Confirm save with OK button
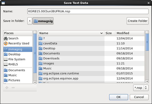Viewport: 152px width, 104px height. coord(119,97)
